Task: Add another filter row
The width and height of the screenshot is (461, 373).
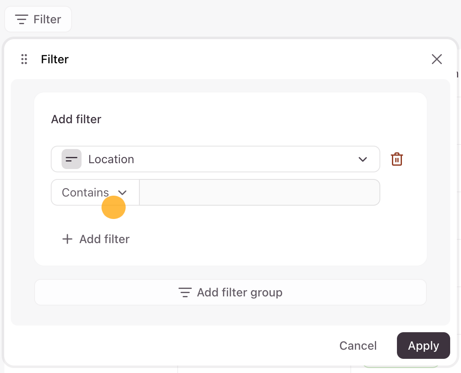Action: click(x=96, y=239)
